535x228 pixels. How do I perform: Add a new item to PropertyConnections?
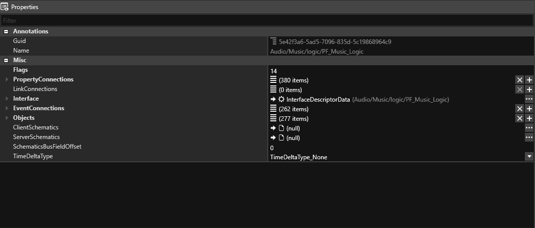[x=529, y=80]
